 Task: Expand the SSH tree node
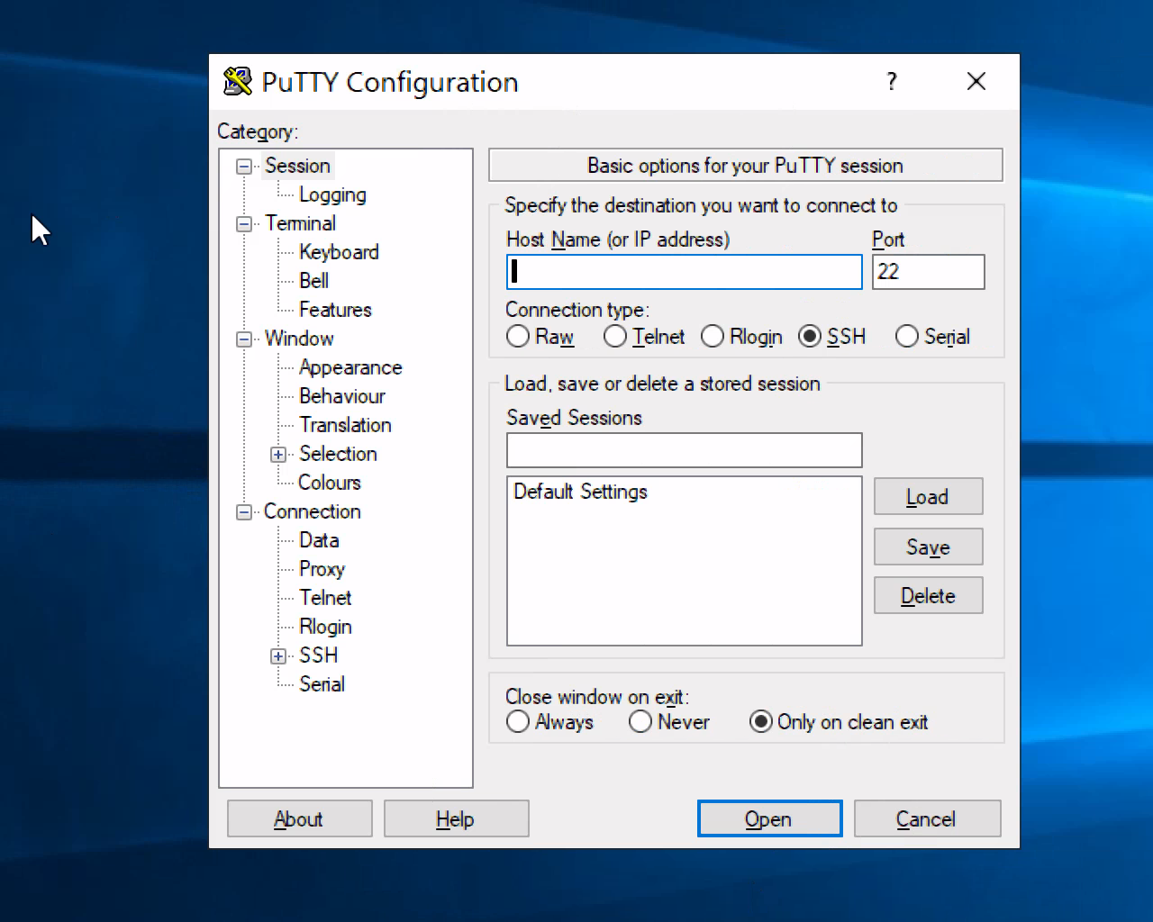(278, 656)
